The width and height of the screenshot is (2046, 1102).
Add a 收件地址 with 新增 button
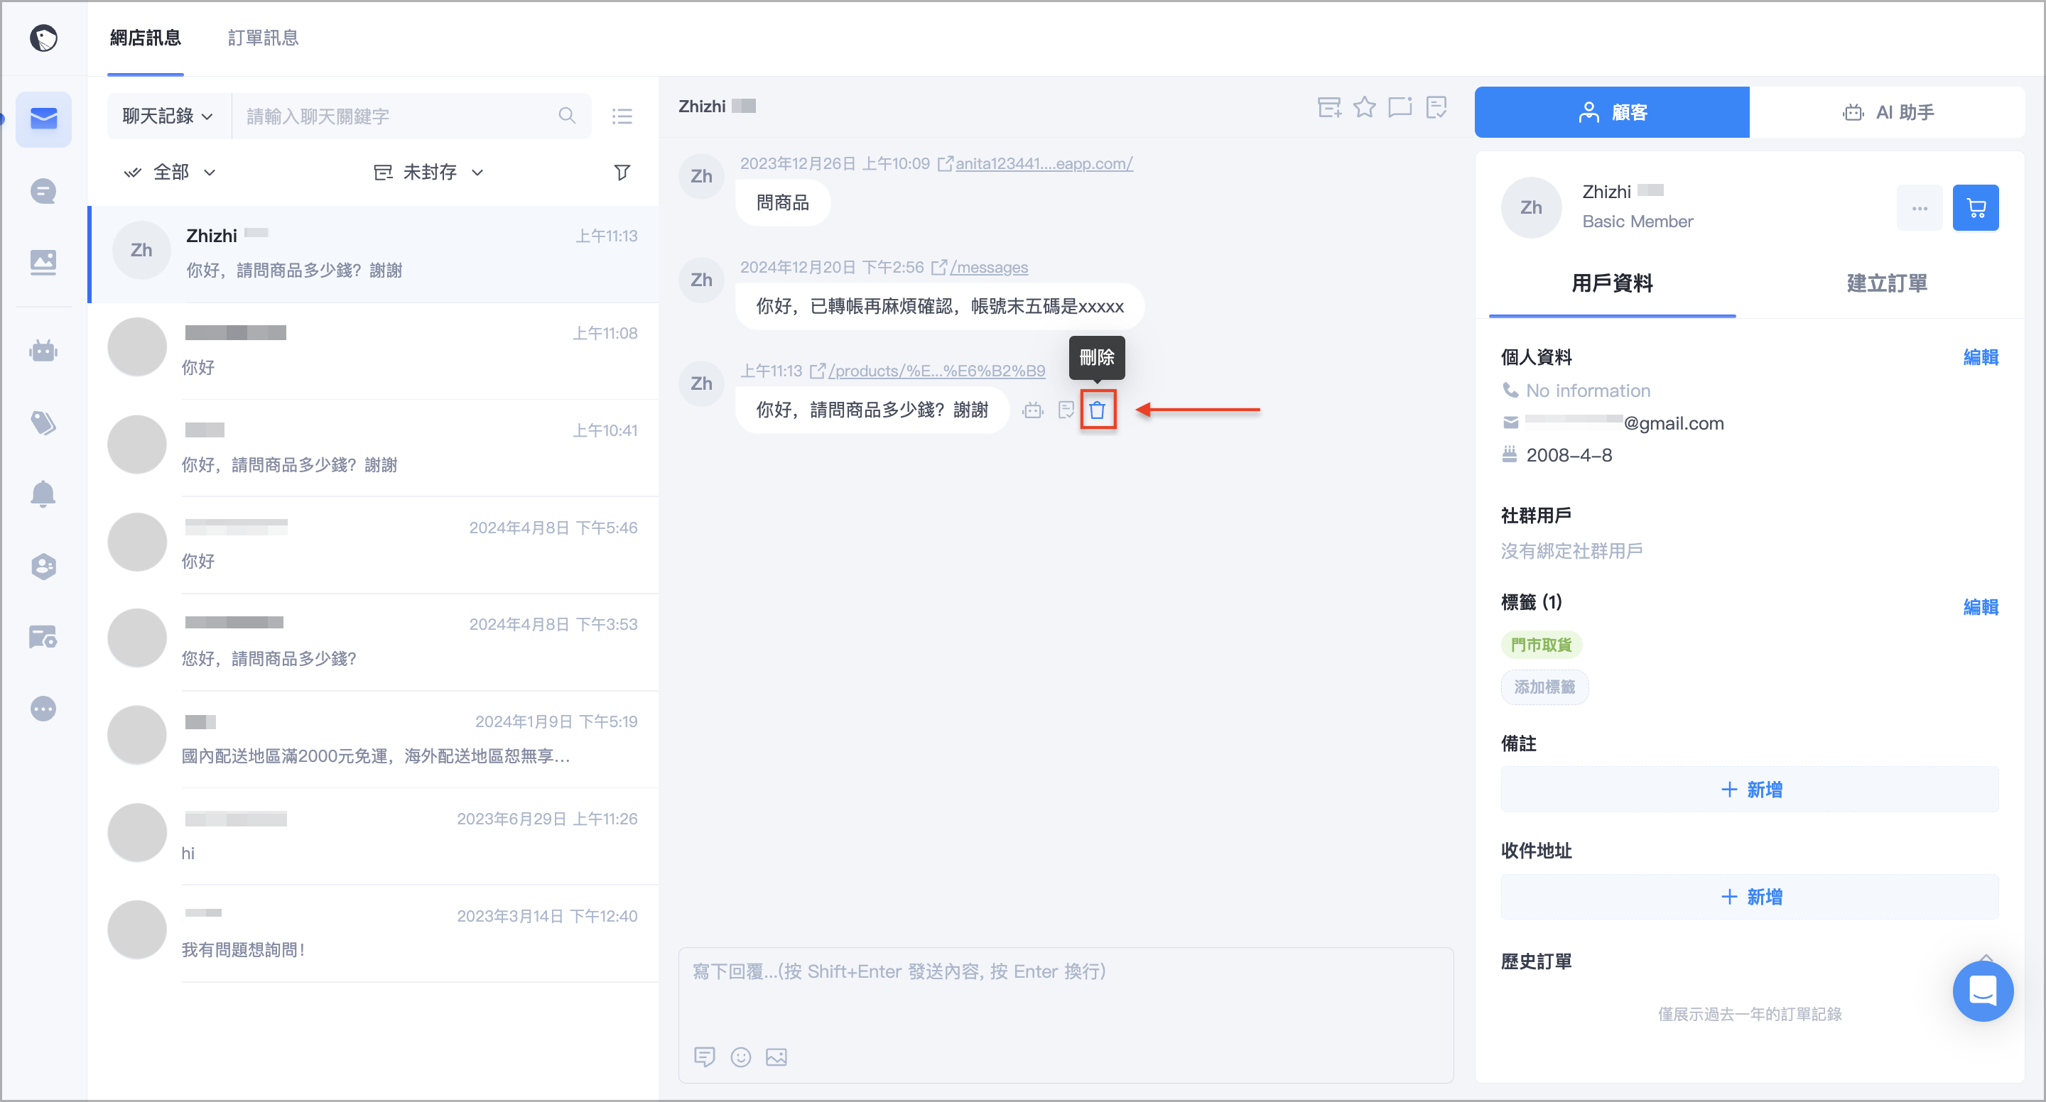tap(1749, 898)
